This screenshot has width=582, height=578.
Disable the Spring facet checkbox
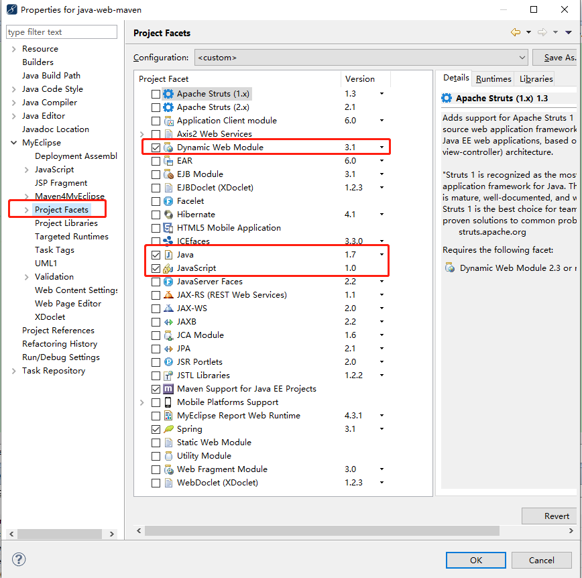tap(156, 430)
